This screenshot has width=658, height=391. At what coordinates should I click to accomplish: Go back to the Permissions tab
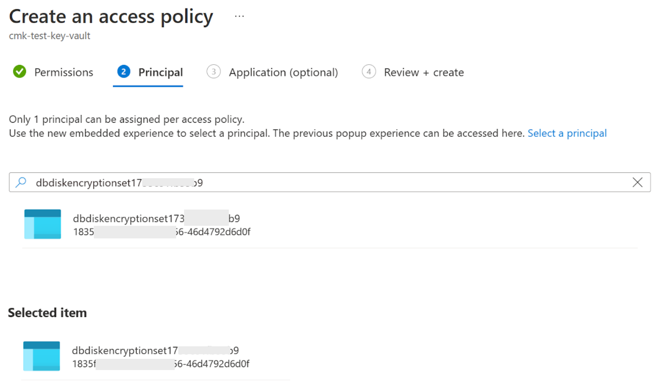tap(64, 73)
